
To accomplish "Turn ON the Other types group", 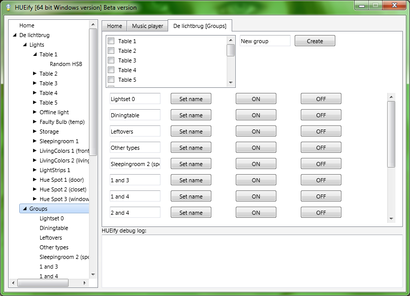I will 256,148.
